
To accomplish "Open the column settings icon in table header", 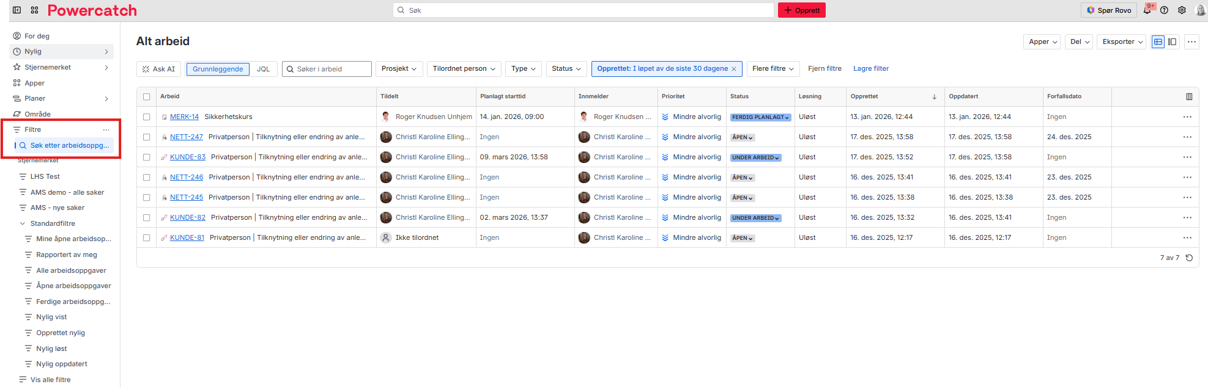I will 1189,96.
